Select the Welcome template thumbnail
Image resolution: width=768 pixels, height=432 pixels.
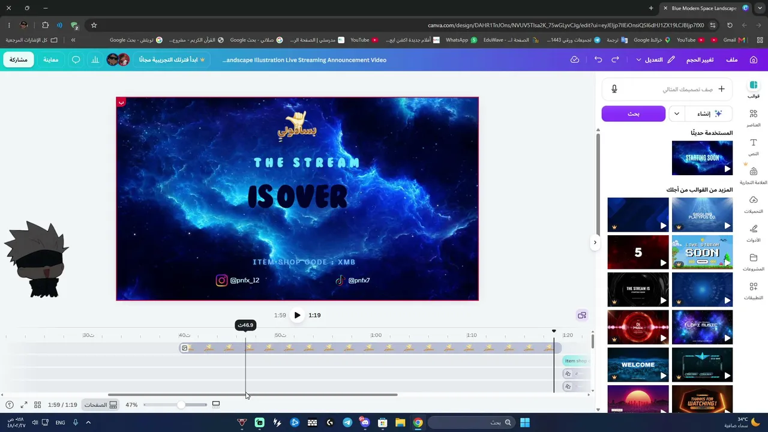(638, 364)
